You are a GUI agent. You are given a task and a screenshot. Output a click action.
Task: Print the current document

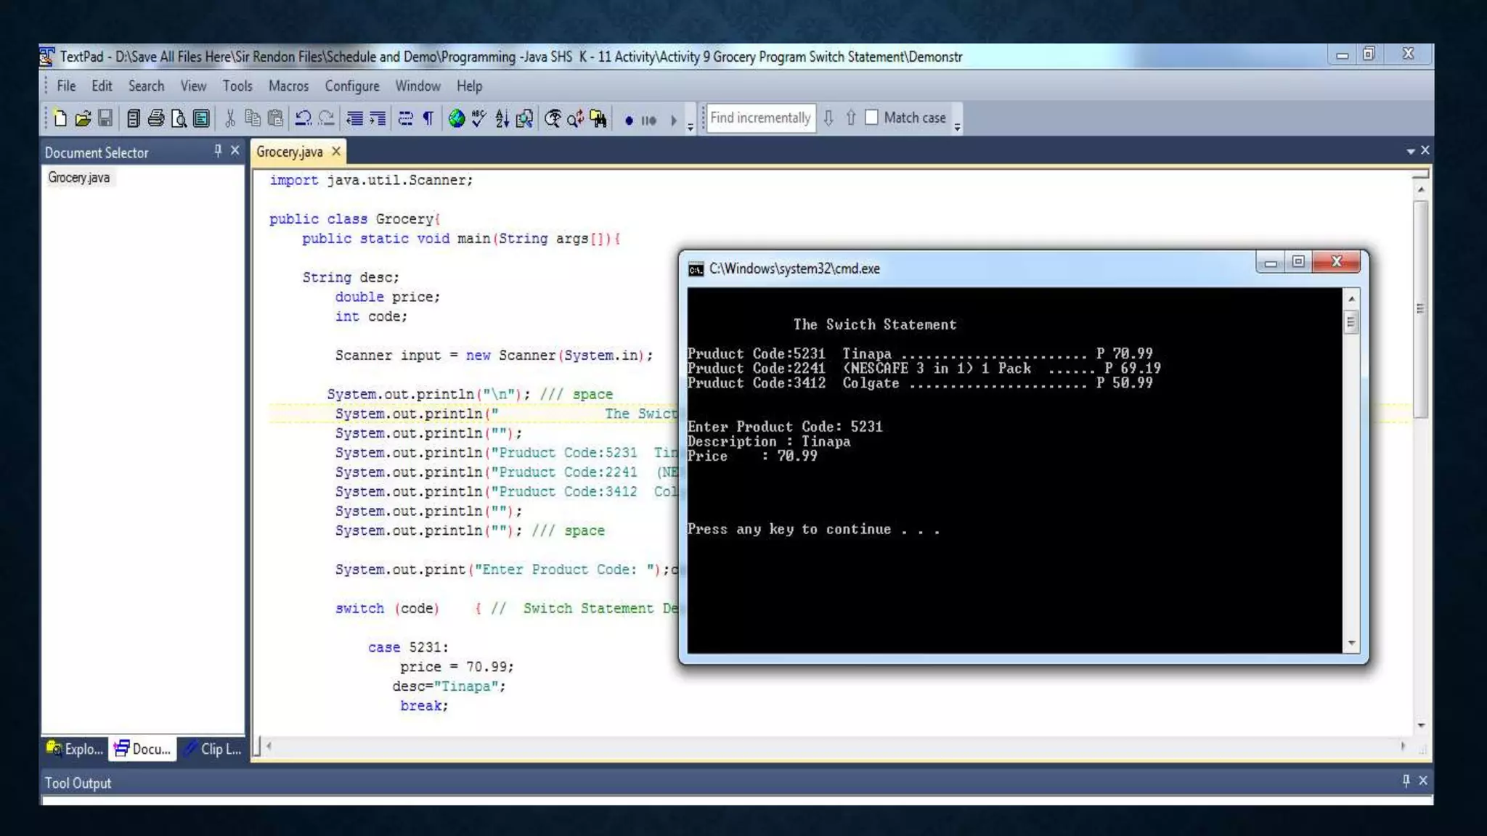coord(155,118)
